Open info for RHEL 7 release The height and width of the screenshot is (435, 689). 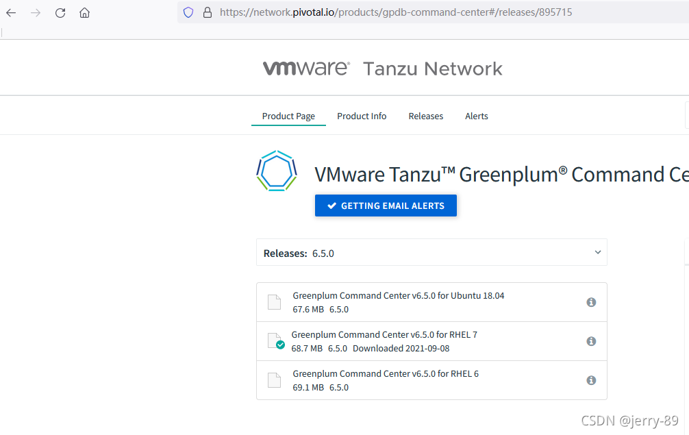[x=591, y=340]
